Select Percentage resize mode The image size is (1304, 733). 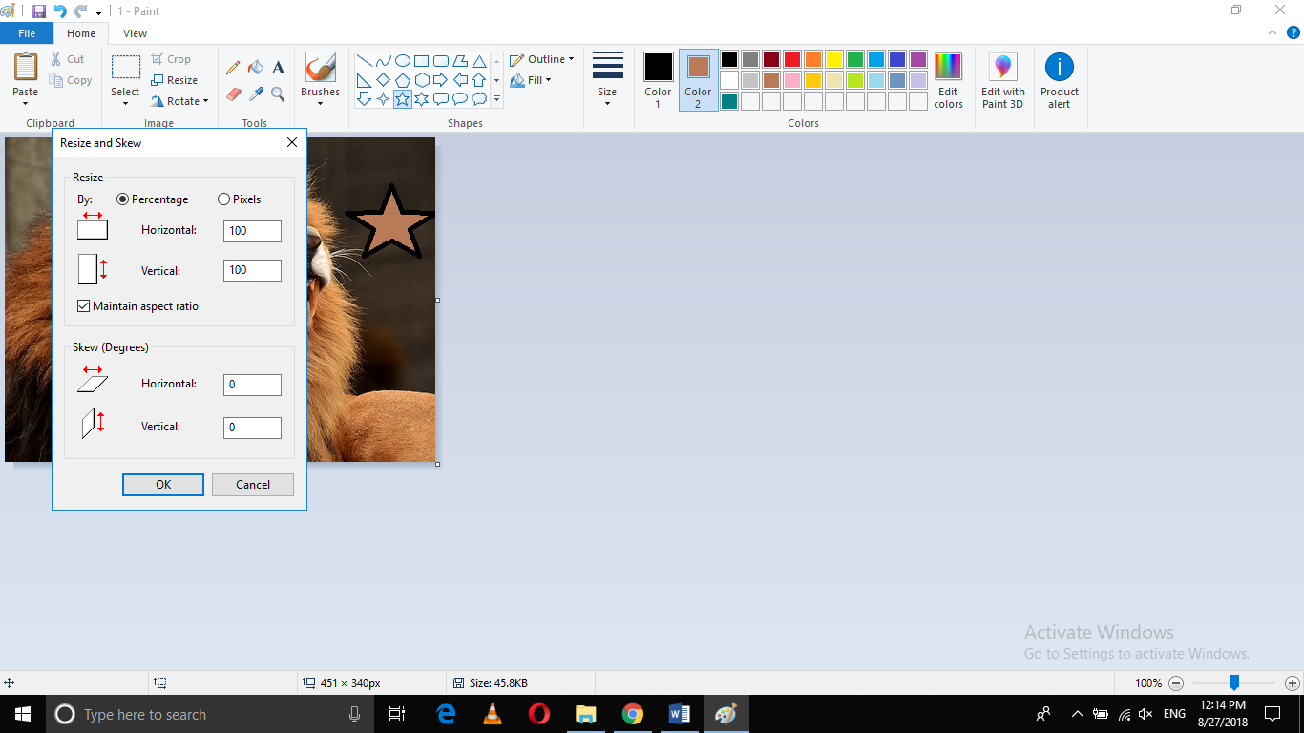pyautogui.click(x=122, y=199)
